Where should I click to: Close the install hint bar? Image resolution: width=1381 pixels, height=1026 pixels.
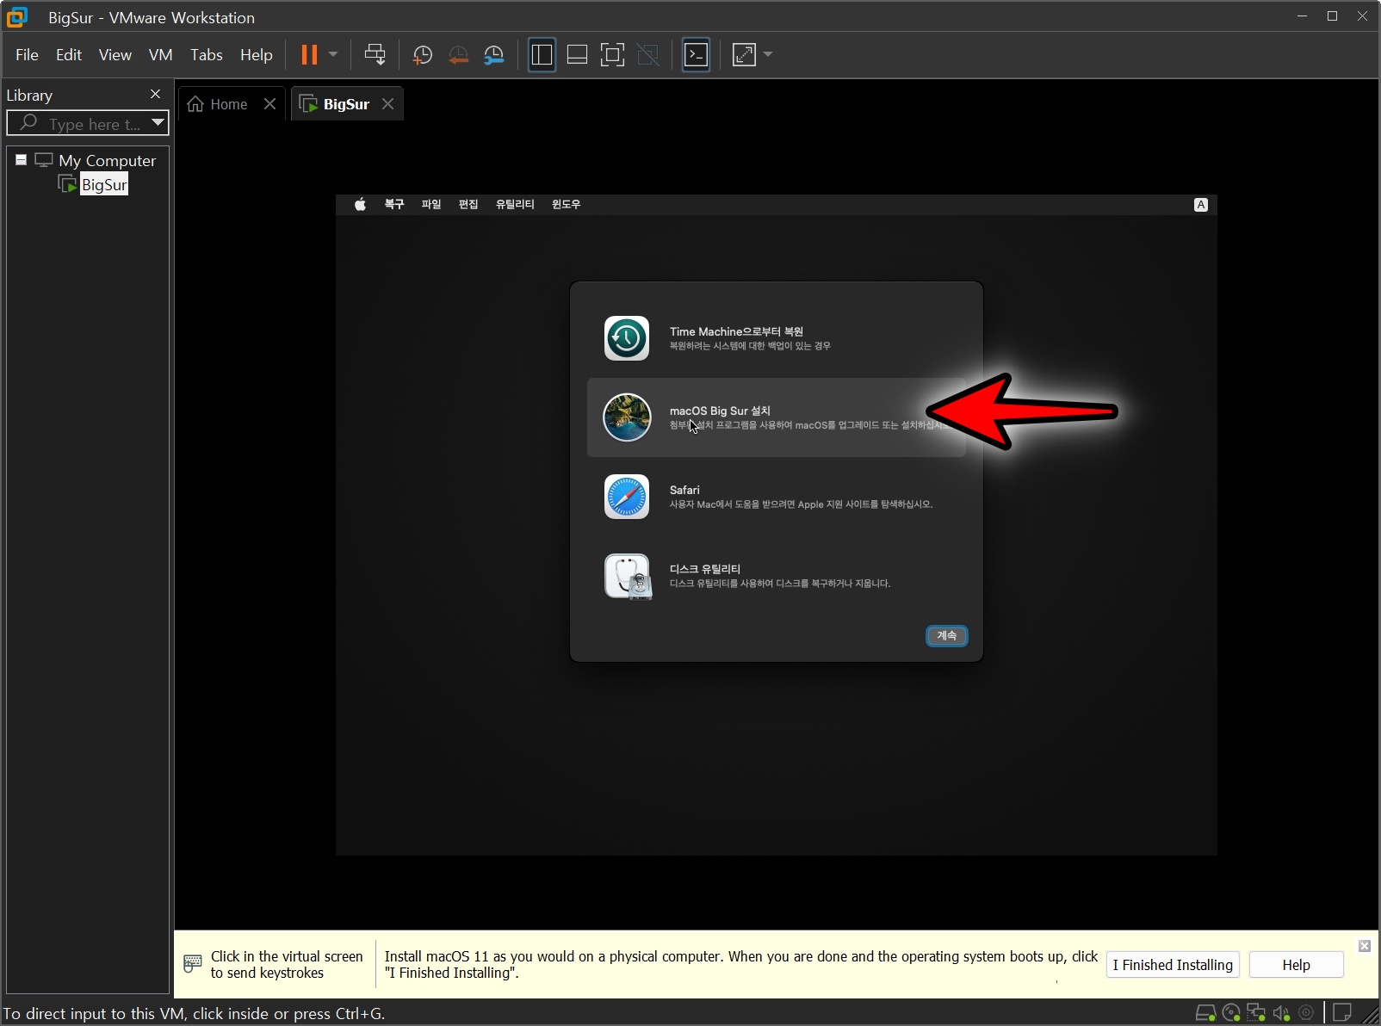click(1365, 946)
